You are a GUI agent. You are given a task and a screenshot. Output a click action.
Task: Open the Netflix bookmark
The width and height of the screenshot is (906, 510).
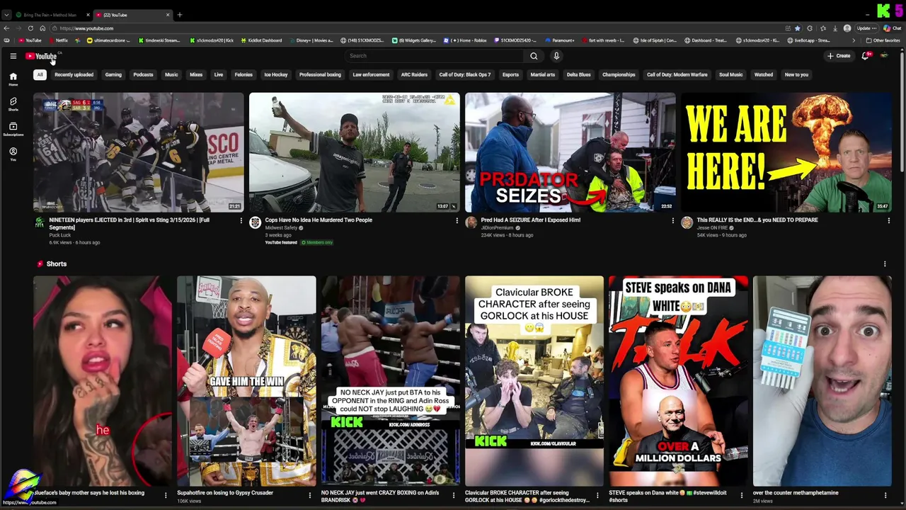click(59, 40)
